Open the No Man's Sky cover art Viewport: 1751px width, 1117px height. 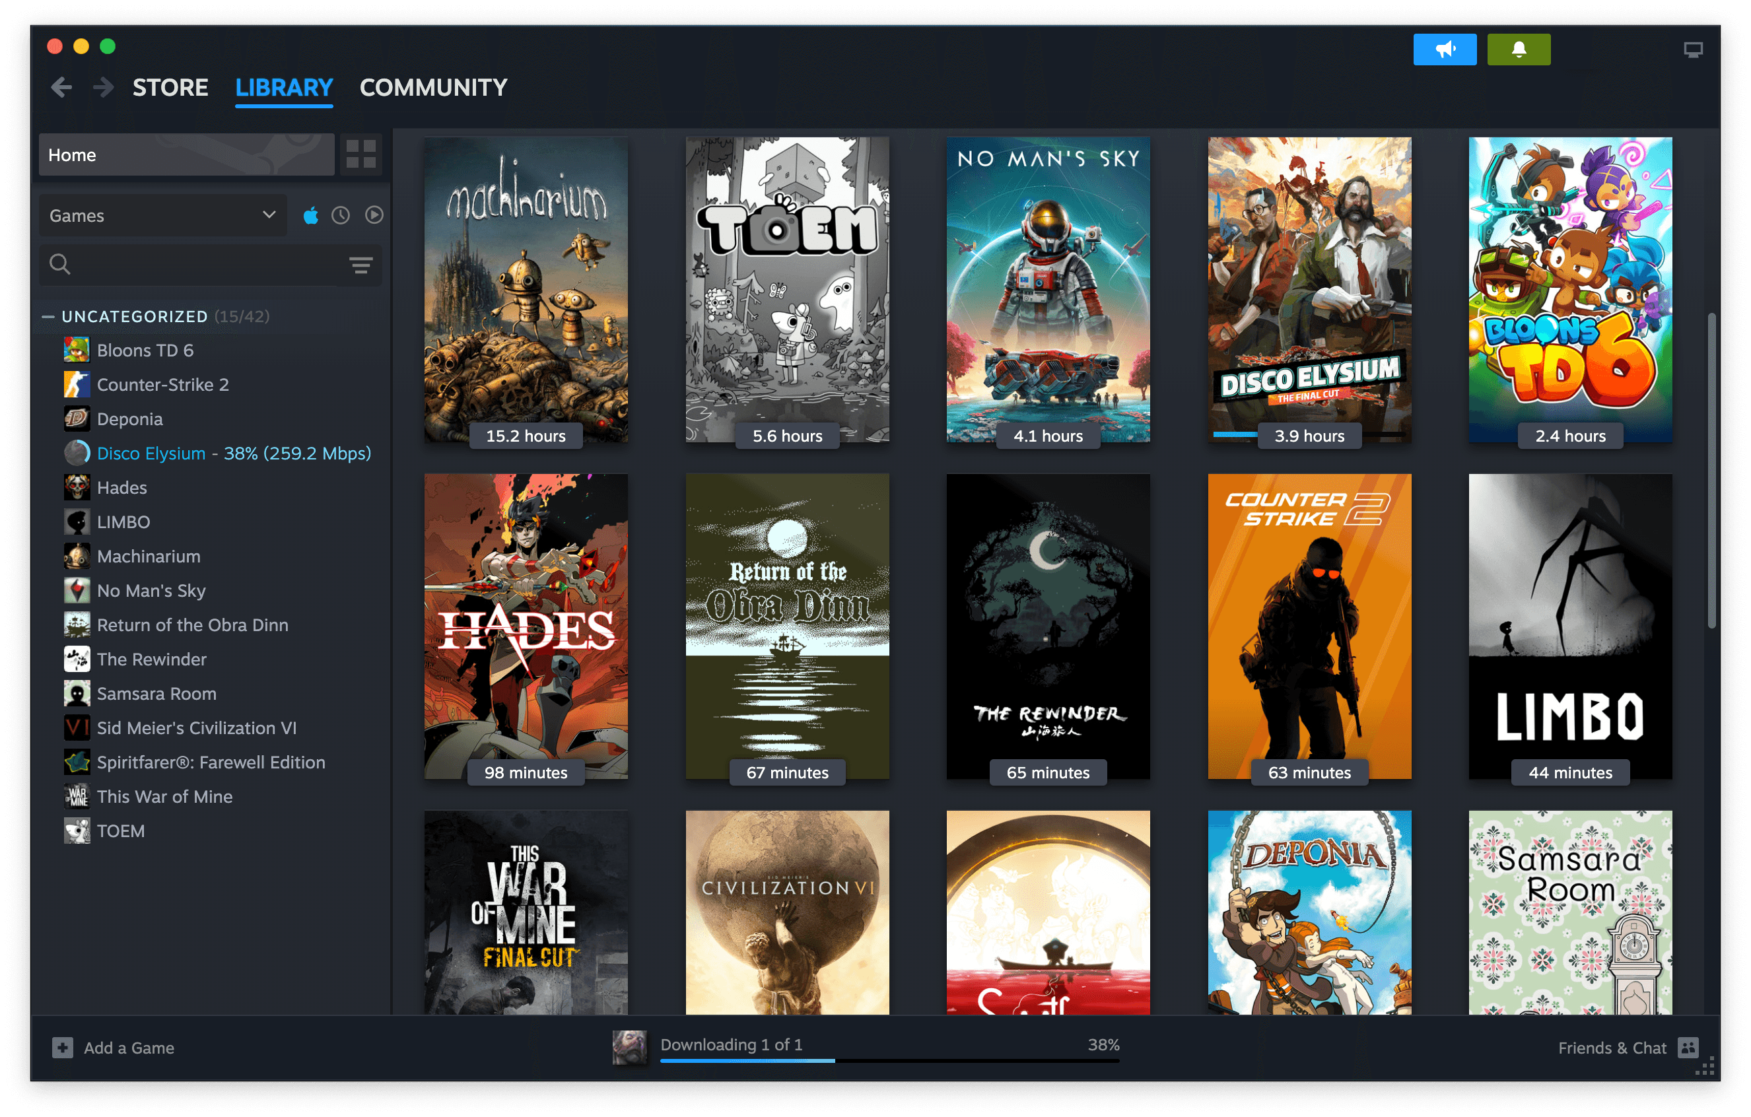coord(1048,289)
